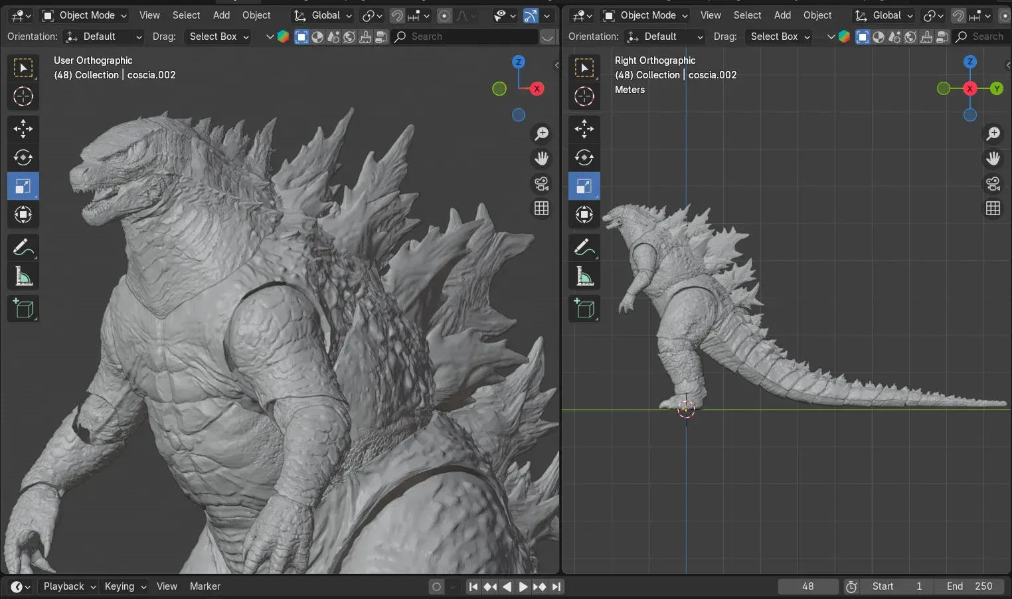
Task: Choose the Measure tool in right viewport
Action: pos(584,276)
